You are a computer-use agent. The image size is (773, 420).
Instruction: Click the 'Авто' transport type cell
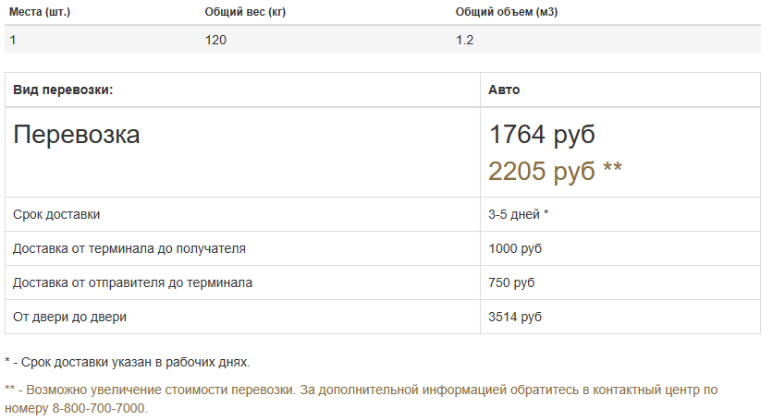tap(504, 90)
